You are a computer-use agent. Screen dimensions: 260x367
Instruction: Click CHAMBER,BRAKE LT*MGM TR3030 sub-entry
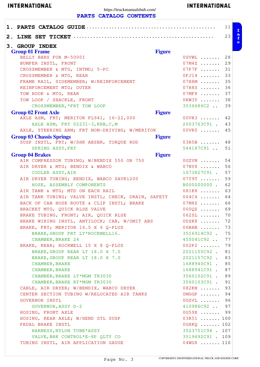click(71, 276)
